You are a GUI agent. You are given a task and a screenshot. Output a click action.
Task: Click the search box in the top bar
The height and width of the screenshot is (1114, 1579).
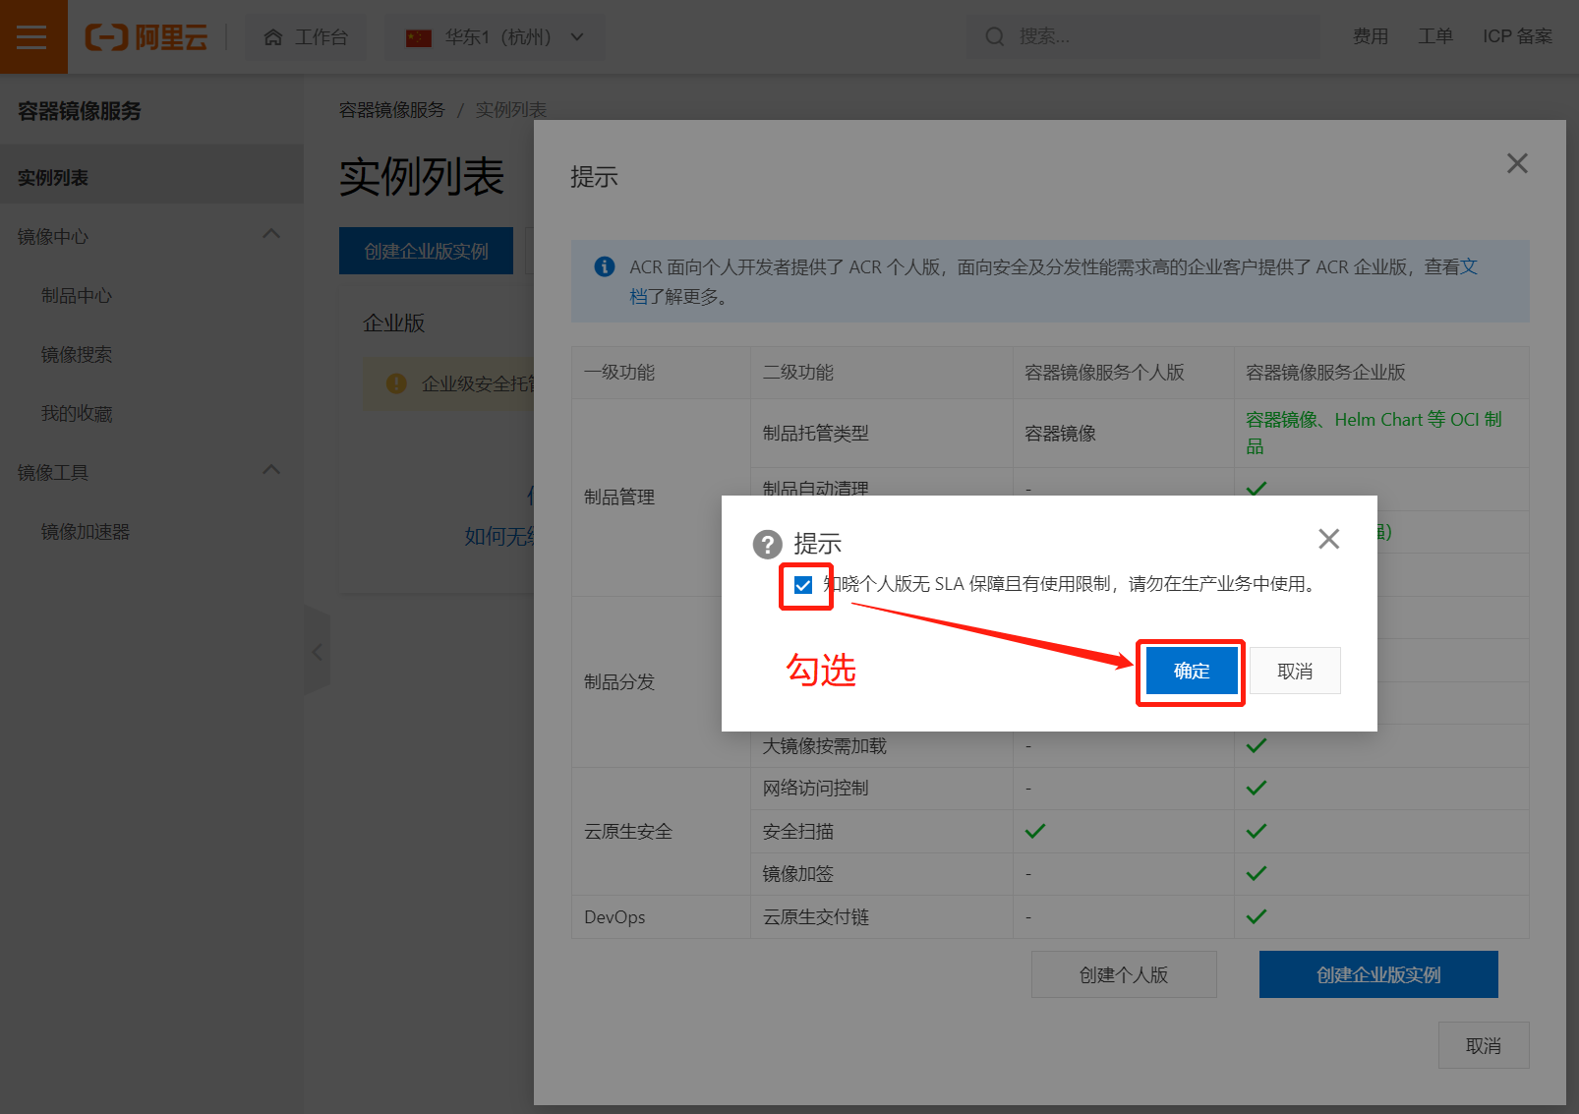pos(1142,36)
